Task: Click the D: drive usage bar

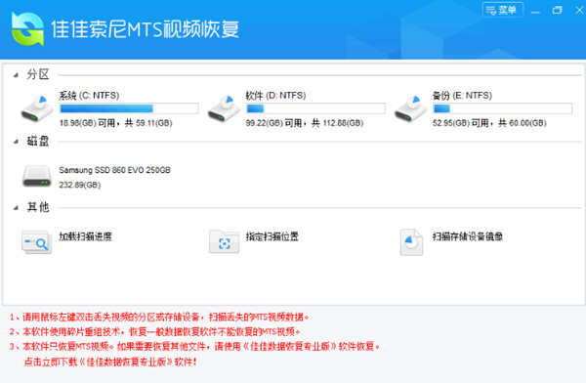Action: pos(315,108)
